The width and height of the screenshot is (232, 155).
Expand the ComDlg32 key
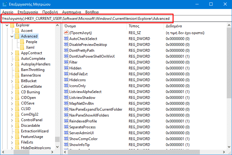point(12,114)
